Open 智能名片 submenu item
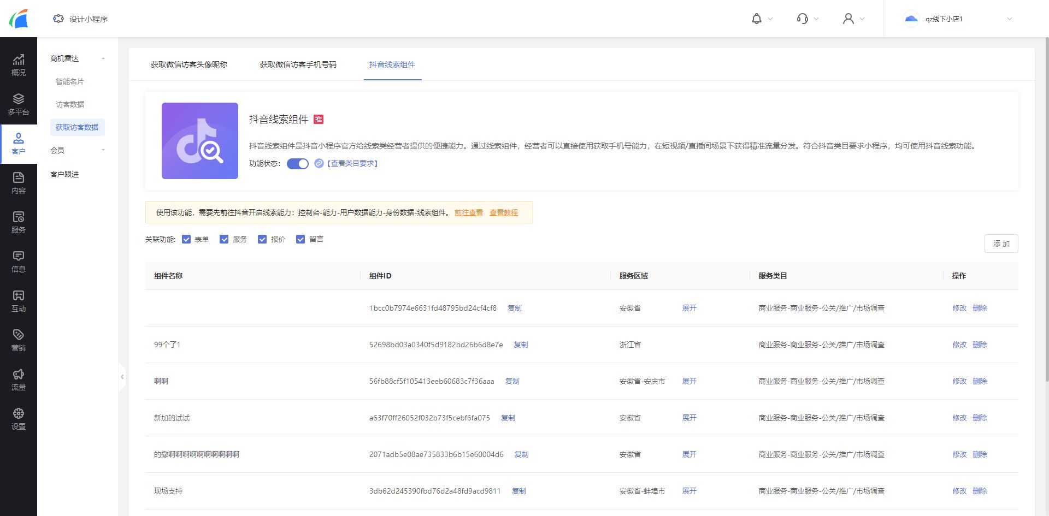This screenshot has width=1049, height=516. (70, 81)
